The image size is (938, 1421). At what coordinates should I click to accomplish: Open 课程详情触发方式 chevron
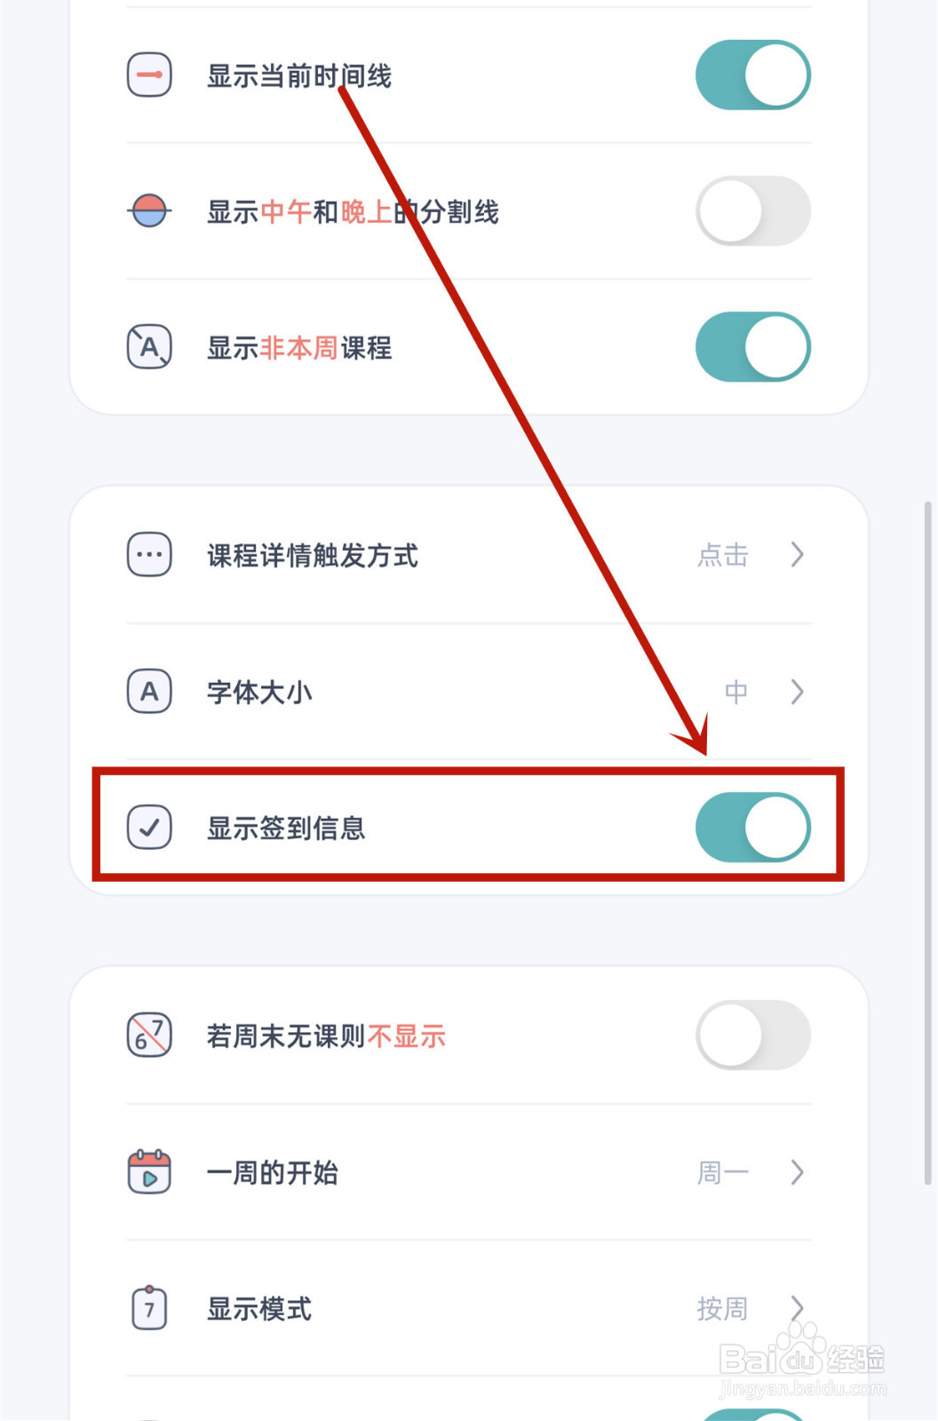(797, 555)
